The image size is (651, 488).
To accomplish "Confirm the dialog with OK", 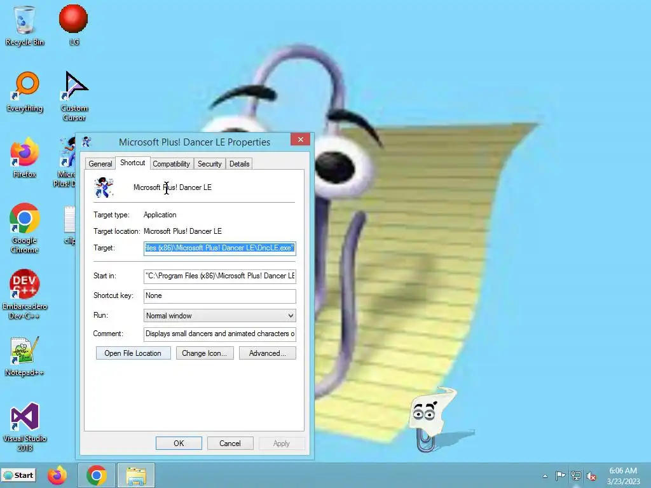I will (x=179, y=443).
